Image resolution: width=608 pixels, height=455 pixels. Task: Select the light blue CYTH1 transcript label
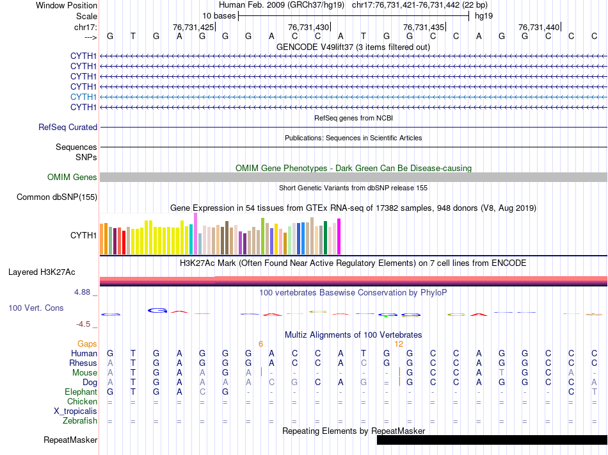point(83,97)
